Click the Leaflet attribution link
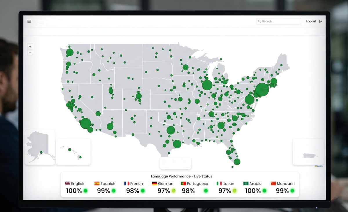The height and width of the screenshot is (212, 348). [319, 166]
